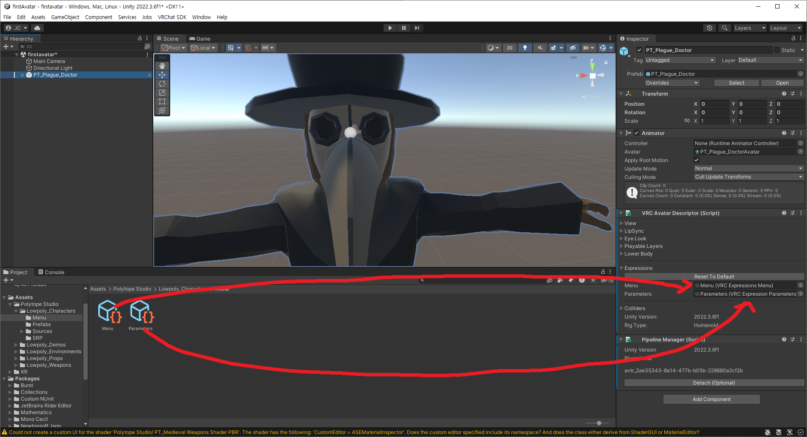Toggle scene effects icon
The width and height of the screenshot is (807, 437).
[553, 48]
